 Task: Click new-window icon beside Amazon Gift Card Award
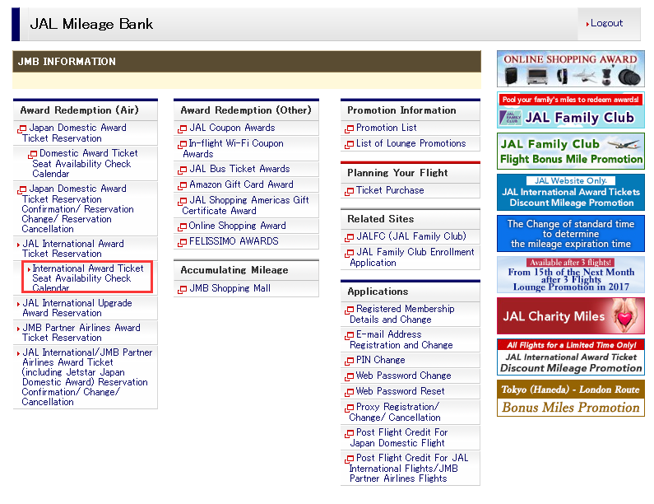(183, 185)
